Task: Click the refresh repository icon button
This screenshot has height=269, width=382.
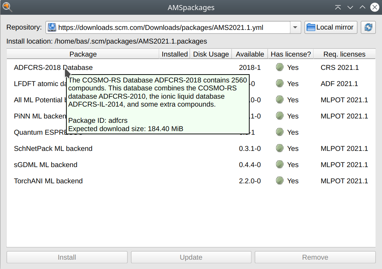Action: tap(368, 27)
